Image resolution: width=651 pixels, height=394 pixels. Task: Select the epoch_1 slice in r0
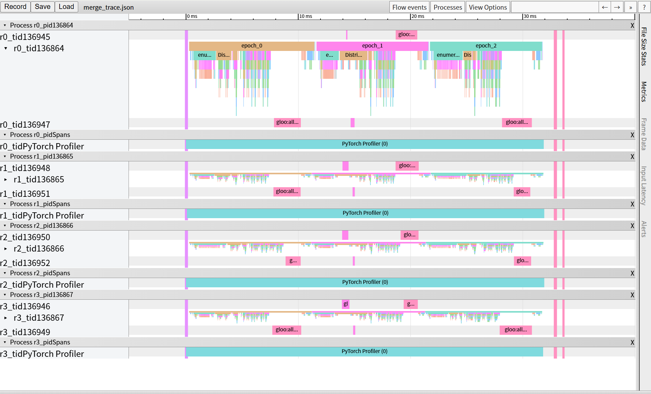tap(372, 46)
